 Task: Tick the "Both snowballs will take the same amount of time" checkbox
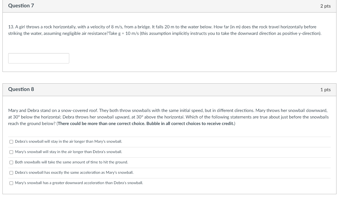[x=11, y=162]
